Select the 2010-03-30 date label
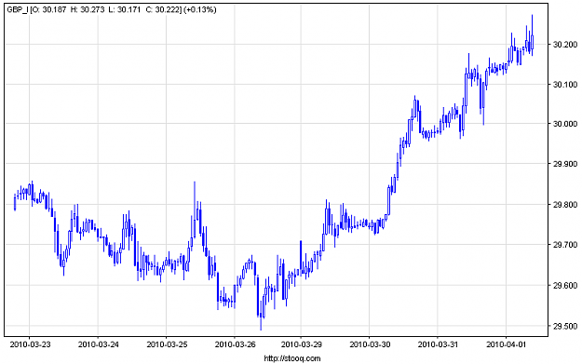The image size is (582, 364). point(370,344)
